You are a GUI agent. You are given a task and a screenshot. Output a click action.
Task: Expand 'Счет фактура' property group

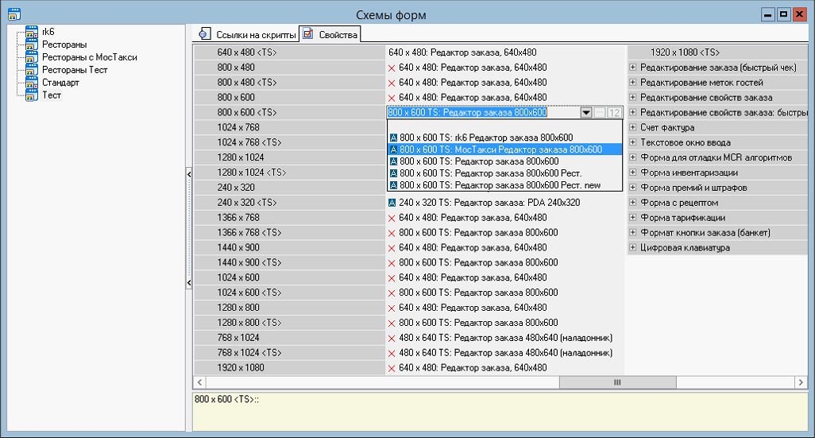tap(633, 128)
